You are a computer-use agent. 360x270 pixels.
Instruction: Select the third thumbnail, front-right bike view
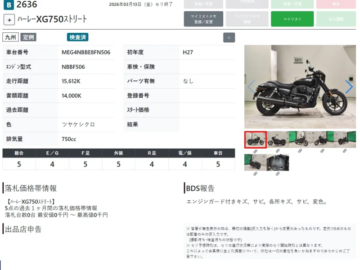[300, 139]
